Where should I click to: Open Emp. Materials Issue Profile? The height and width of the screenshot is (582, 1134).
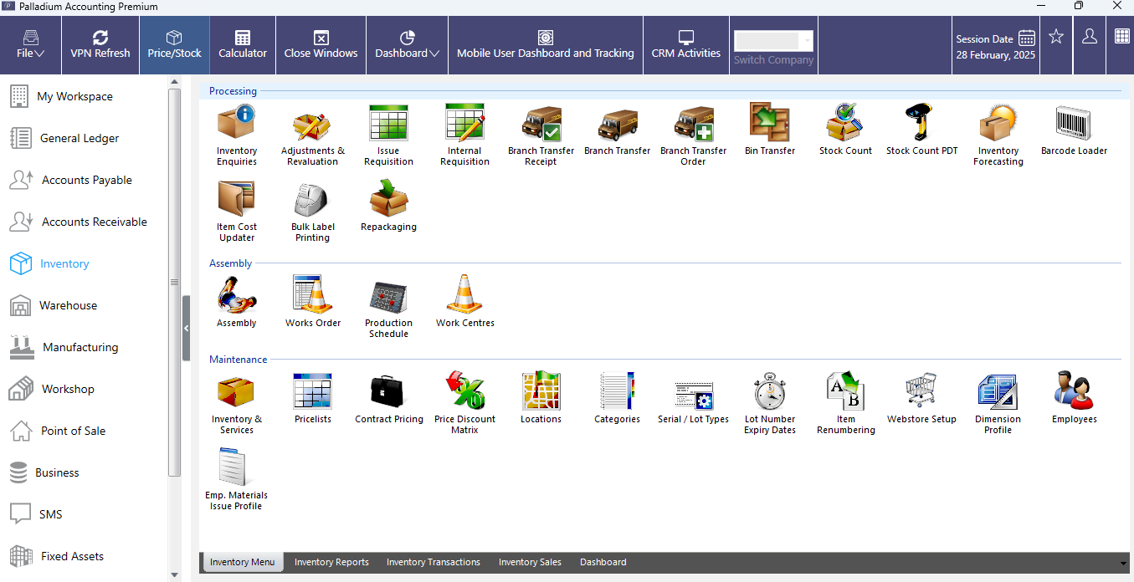pyautogui.click(x=237, y=479)
